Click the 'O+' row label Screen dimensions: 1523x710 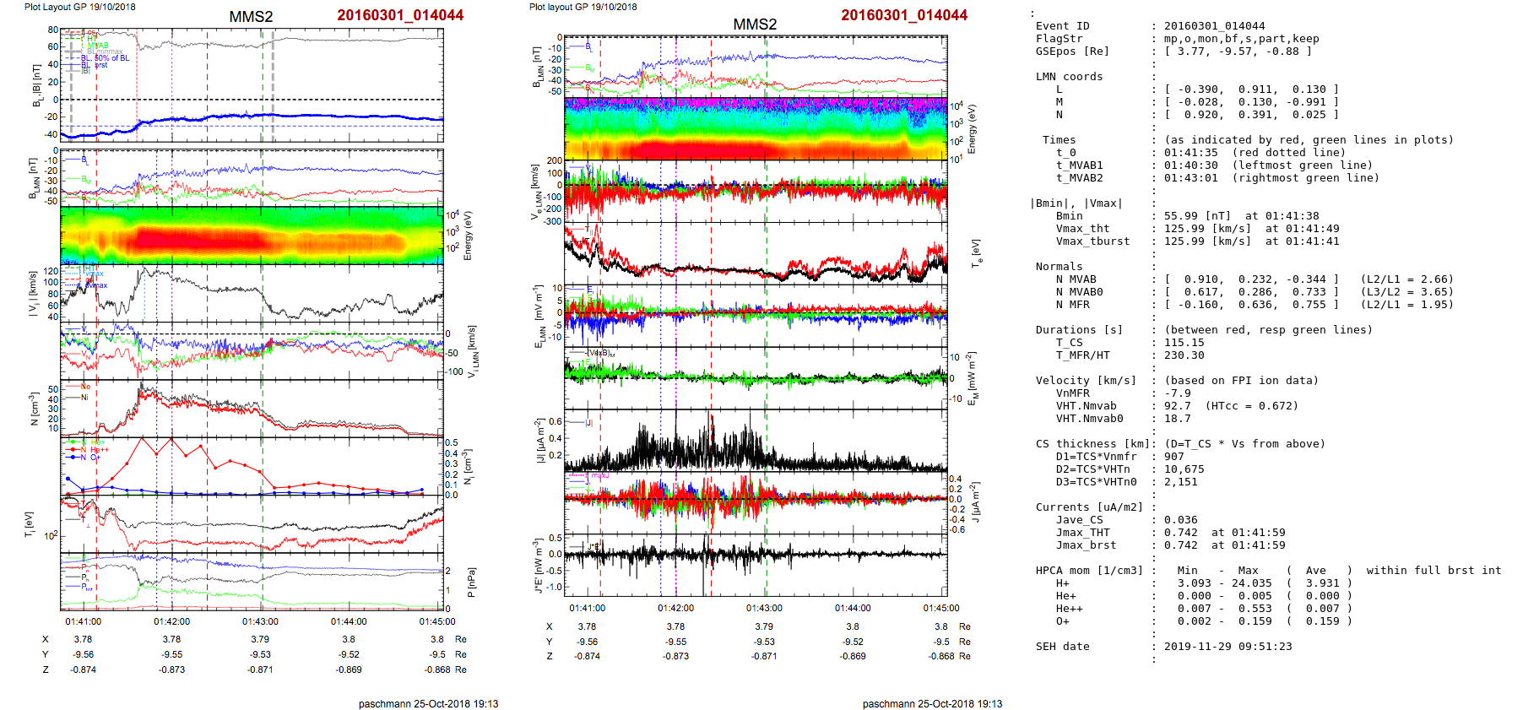1062,621
